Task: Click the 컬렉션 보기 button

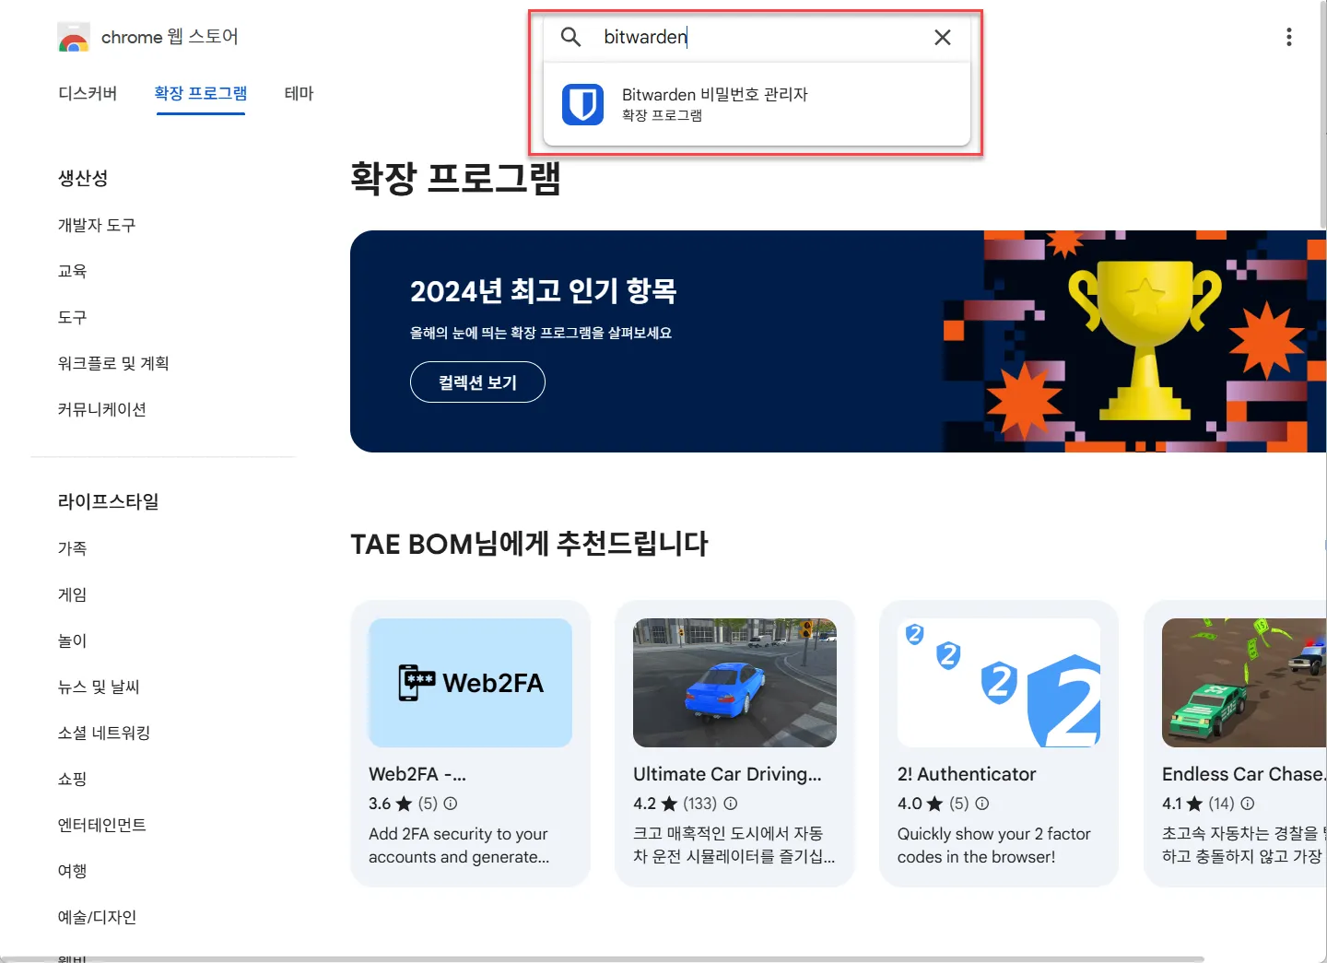Action: [x=477, y=382]
